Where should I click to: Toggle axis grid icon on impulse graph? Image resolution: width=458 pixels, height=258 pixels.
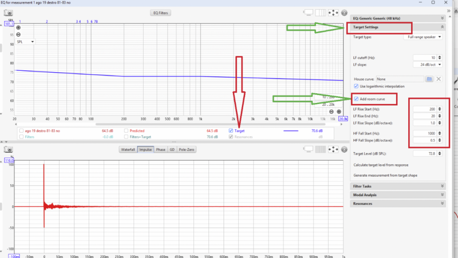coord(321,149)
